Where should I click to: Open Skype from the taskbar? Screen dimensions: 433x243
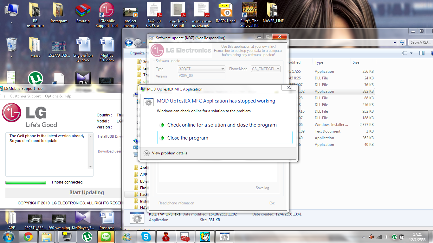click(x=146, y=237)
